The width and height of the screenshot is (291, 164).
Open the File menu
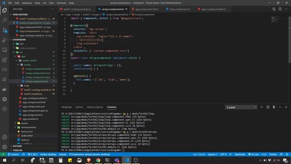(10, 3)
